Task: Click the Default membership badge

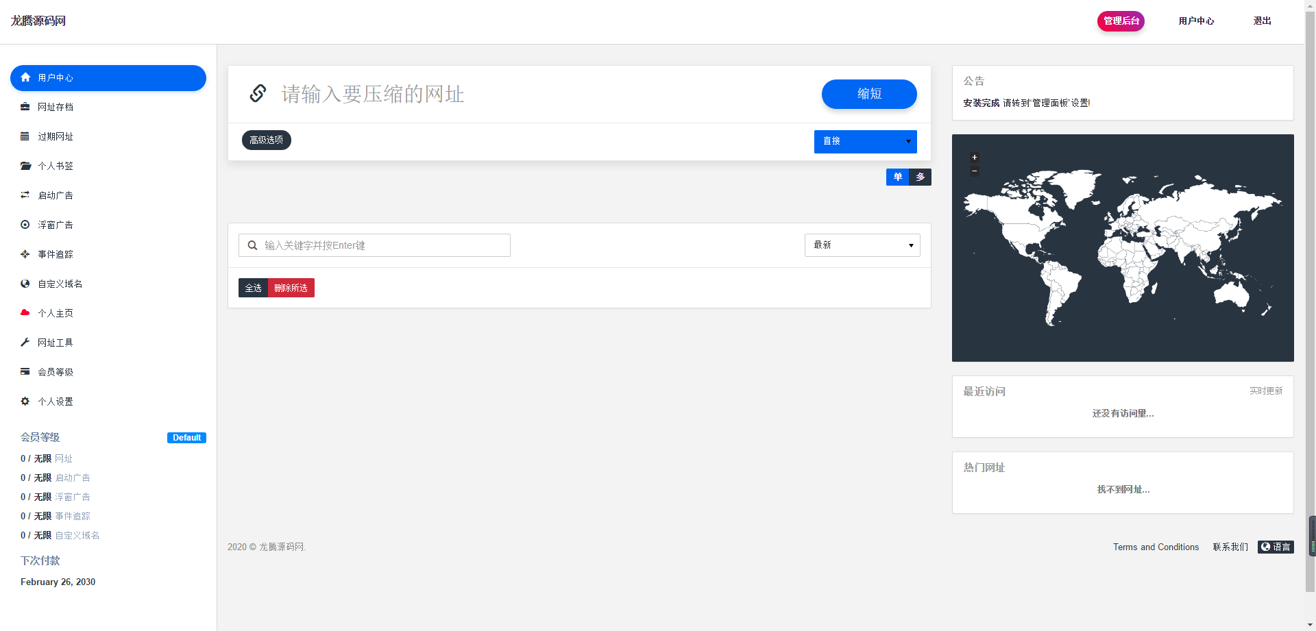Action: tap(186, 438)
